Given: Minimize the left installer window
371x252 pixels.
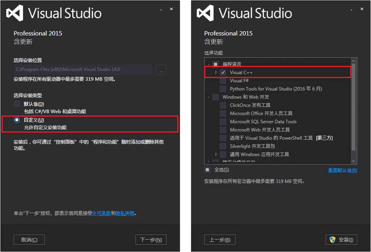Looking at the screenshot, I should 161,10.
